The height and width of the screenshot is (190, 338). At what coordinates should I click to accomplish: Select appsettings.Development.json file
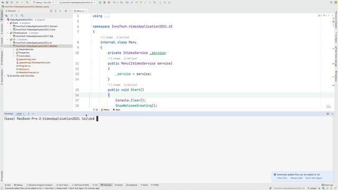[34, 62]
